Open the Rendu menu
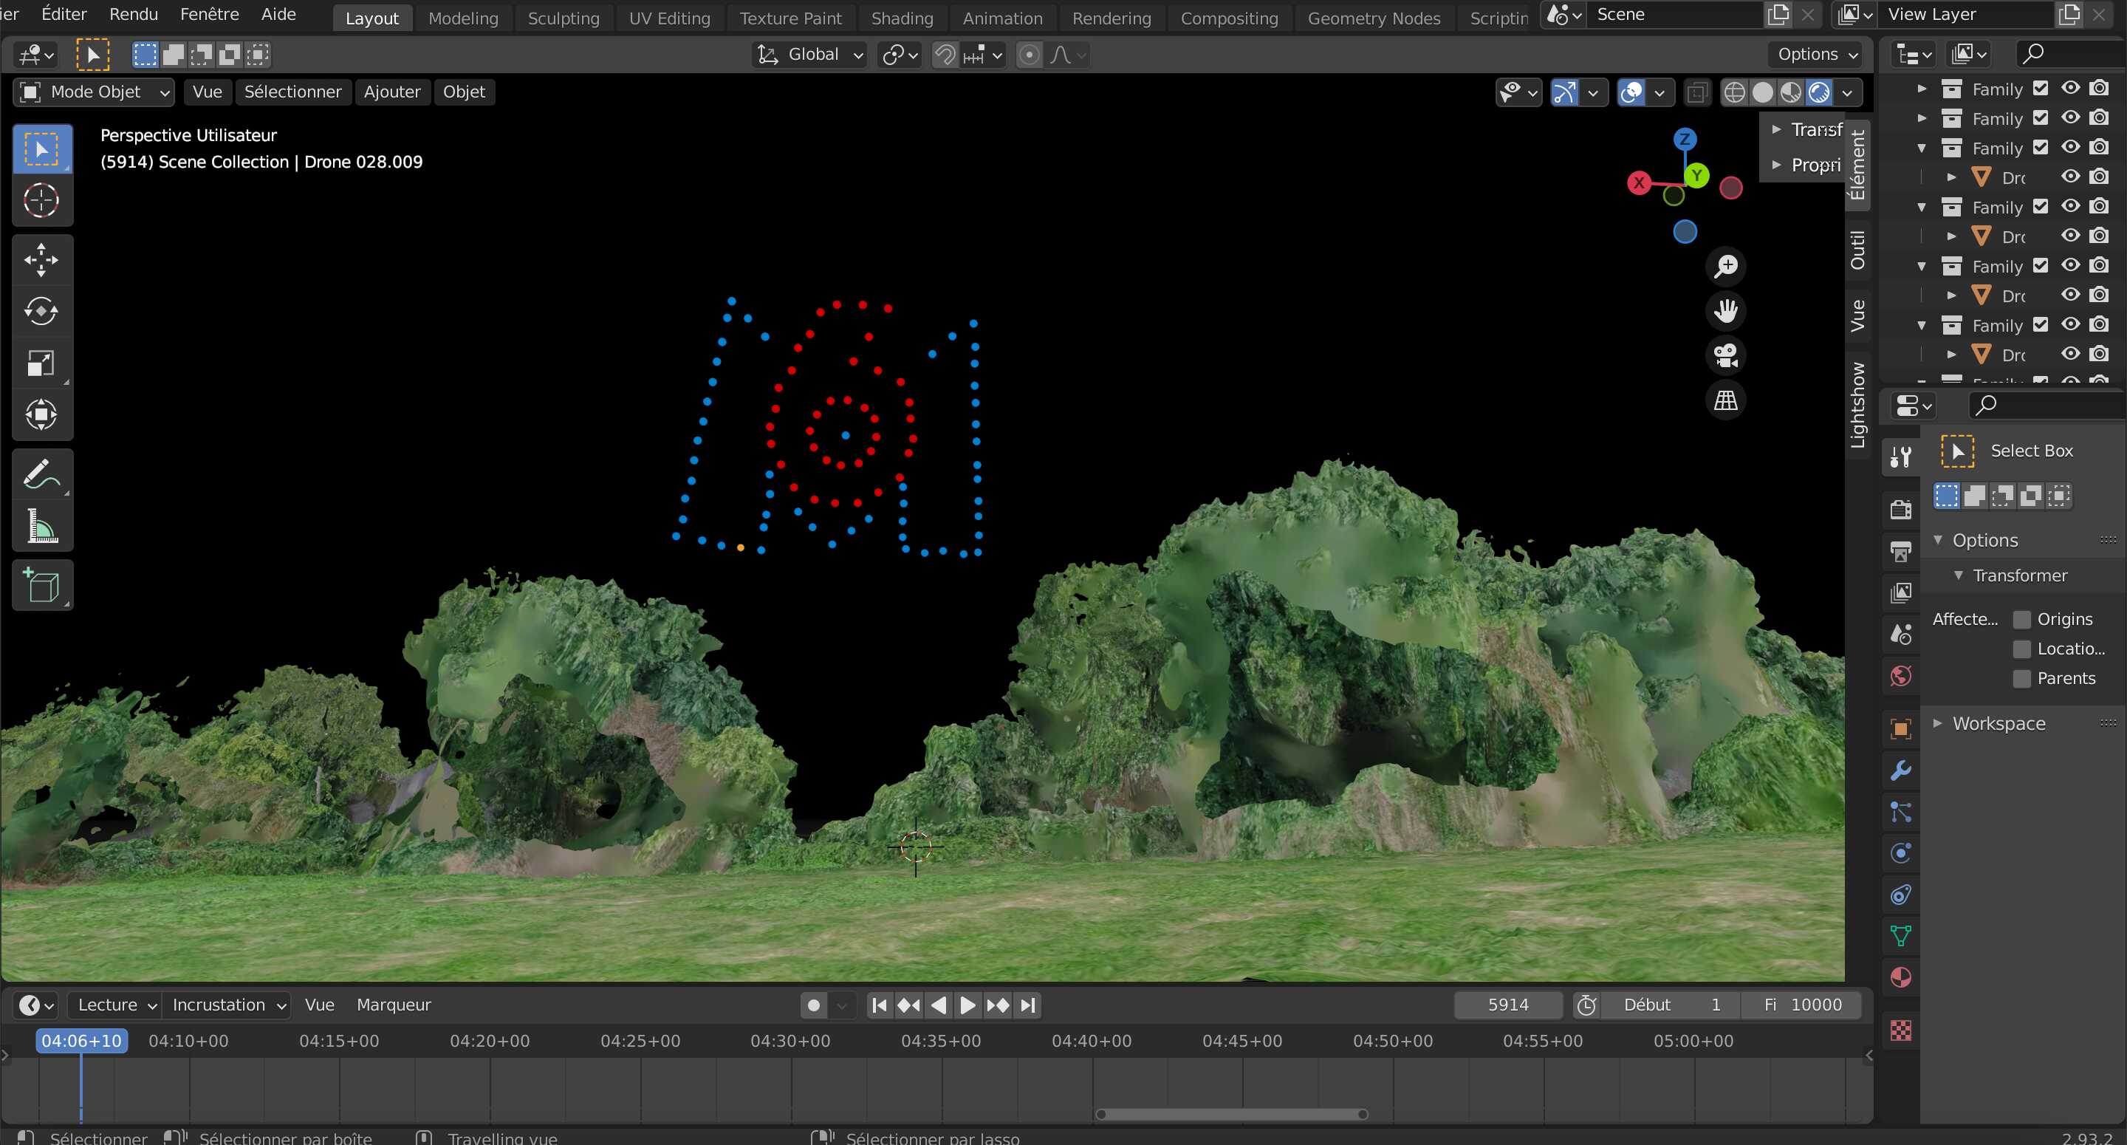 (134, 14)
